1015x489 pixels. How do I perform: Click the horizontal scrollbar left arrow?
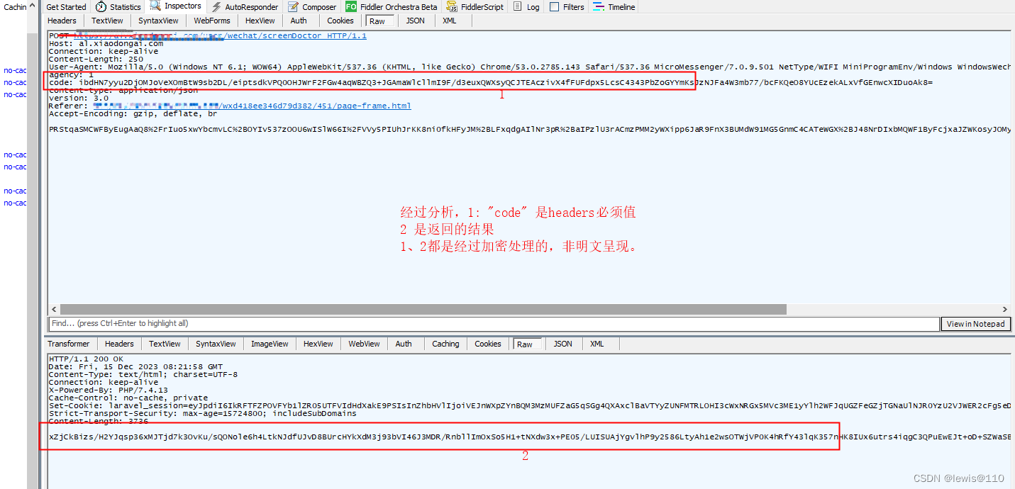pos(54,310)
